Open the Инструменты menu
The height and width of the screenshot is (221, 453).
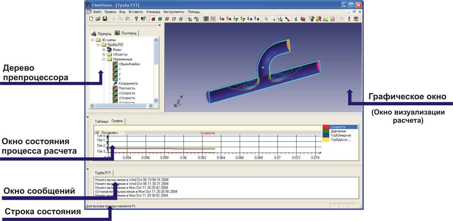[x=174, y=12]
